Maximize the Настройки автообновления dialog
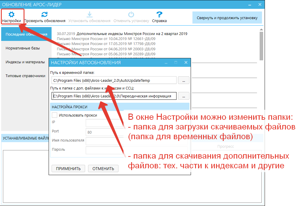Screen dimensions: 300x206 click(x=176, y=62)
